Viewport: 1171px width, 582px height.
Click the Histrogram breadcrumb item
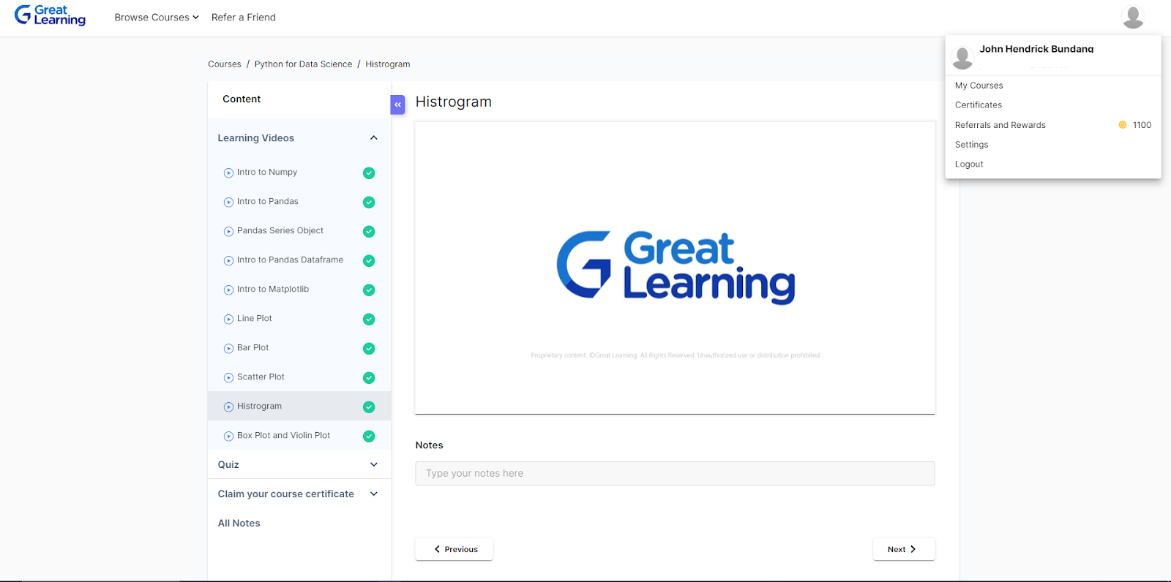[x=388, y=64]
